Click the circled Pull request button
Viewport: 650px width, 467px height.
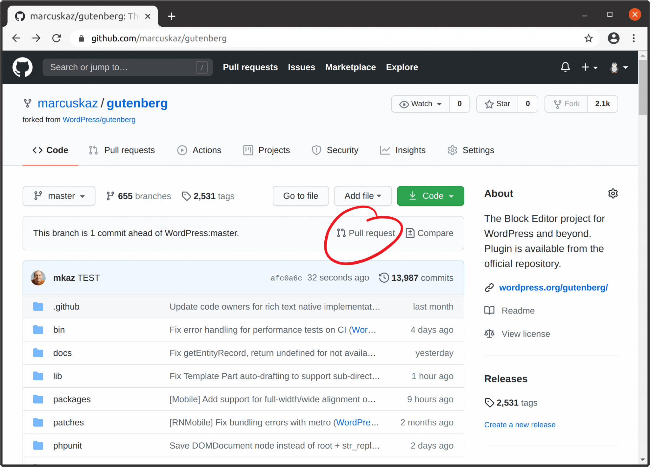click(x=366, y=233)
